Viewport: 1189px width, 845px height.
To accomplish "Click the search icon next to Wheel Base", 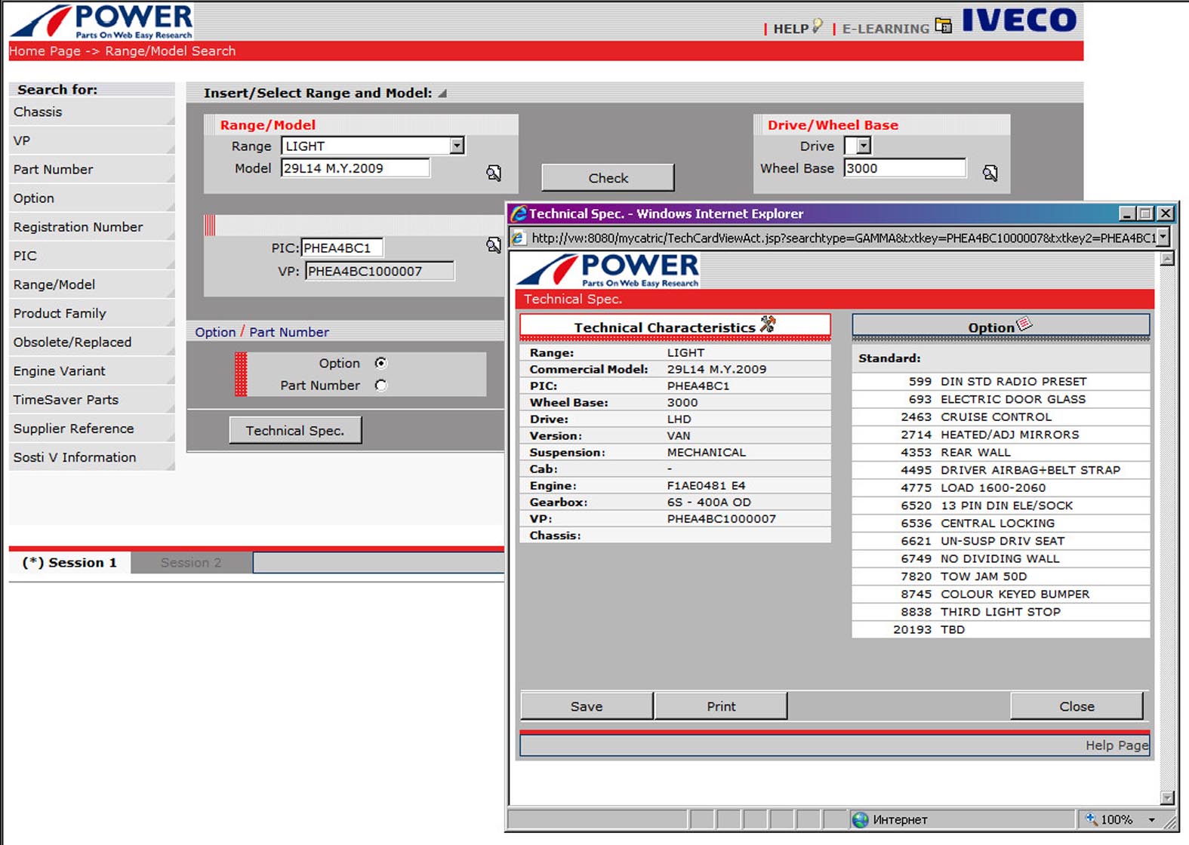I will click(x=990, y=174).
